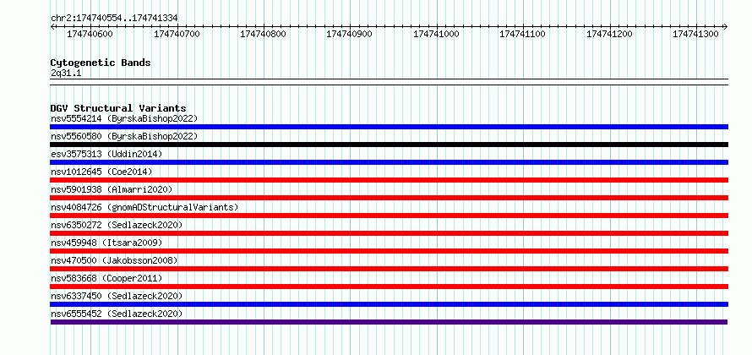Open nsv6350272 (Sedlazeck2020) label

click(117, 225)
